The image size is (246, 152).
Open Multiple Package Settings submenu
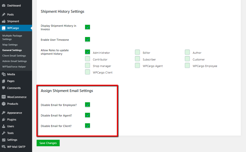12,37
